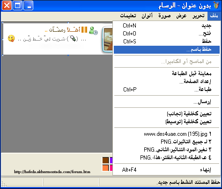Choose طباعة... (Print) menu entry
Screen dimensions: 222x189
pos(167,90)
